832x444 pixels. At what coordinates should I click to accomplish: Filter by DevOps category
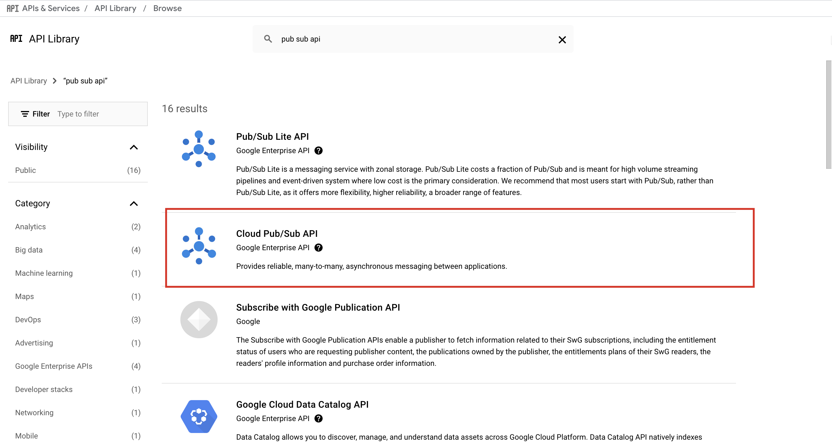(x=78, y=319)
